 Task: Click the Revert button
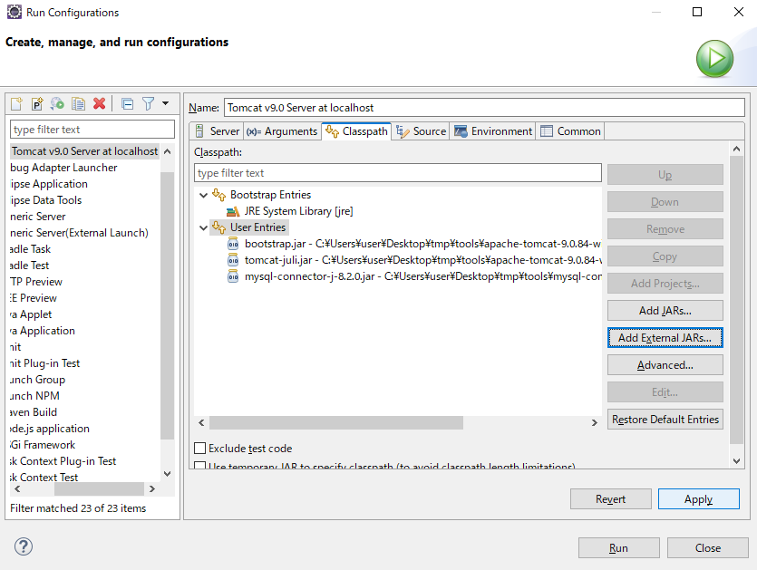(x=610, y=498)
